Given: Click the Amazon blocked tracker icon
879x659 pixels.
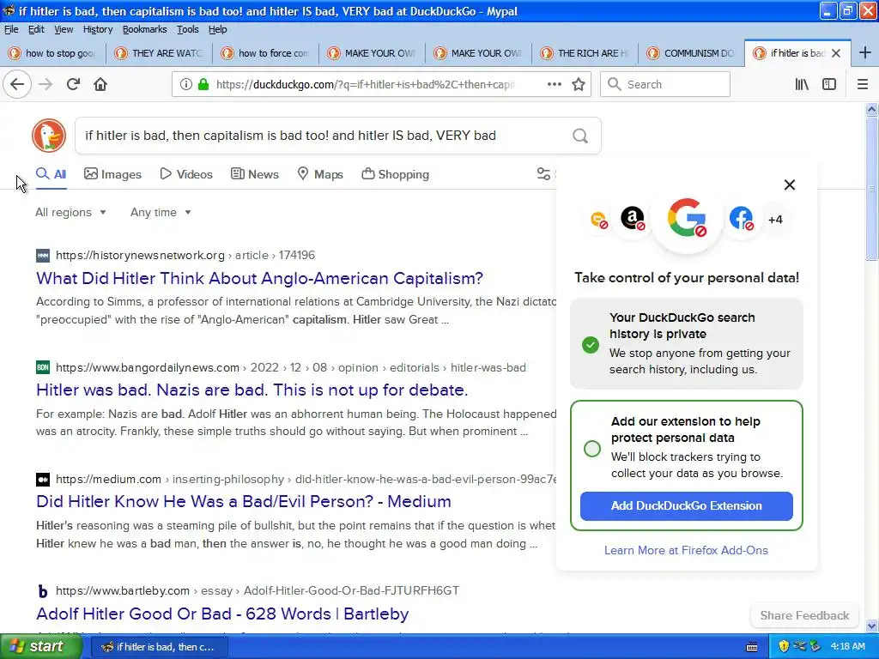Looking at the screenshot, I should tap(633, 218).
